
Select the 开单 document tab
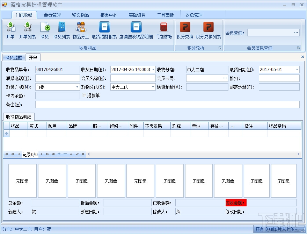pos(33,57)
